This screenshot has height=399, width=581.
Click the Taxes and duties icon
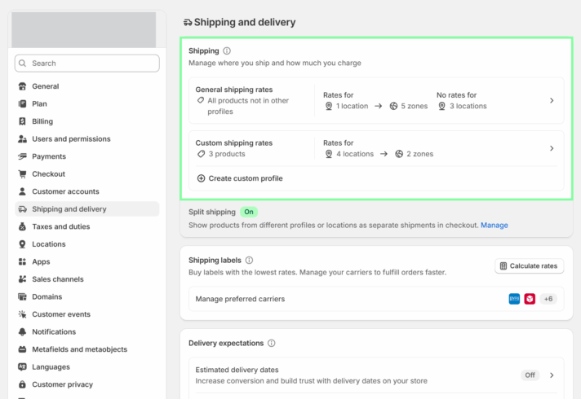click(22, 226)
